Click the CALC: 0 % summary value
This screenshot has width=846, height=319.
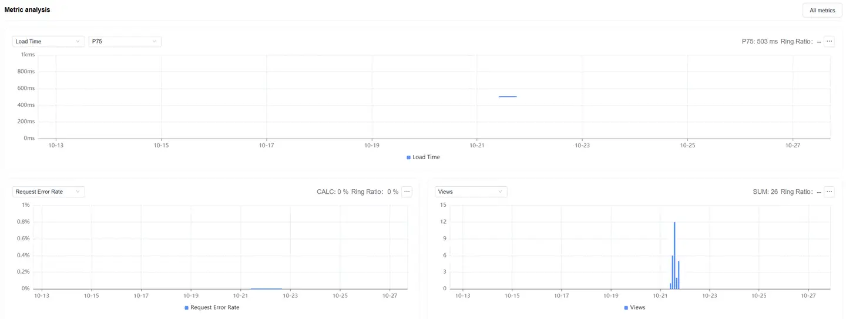pyautogui.click(x=332, y=192)
